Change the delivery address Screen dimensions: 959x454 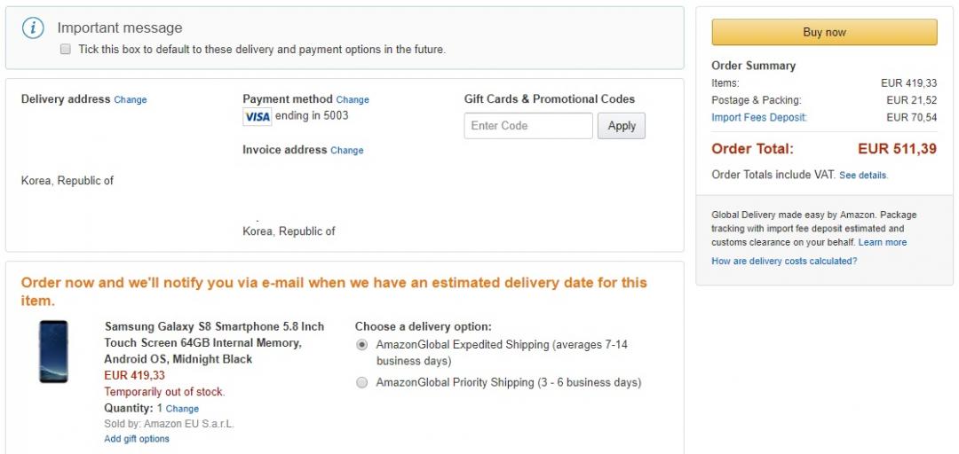point(131,100)
